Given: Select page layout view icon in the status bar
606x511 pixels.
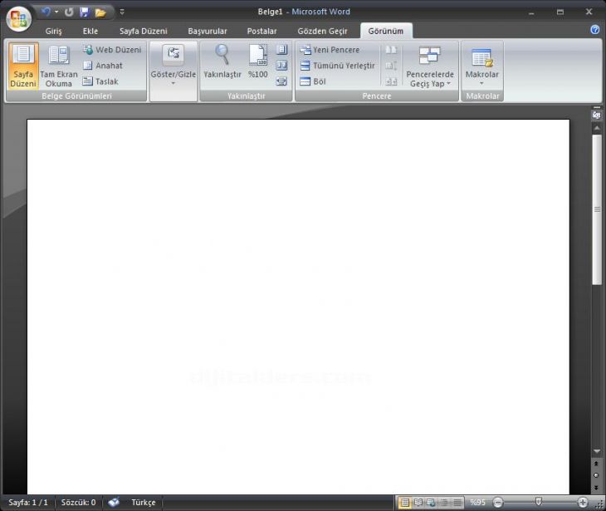Looking at the screenshot, I should pos(404,503).
